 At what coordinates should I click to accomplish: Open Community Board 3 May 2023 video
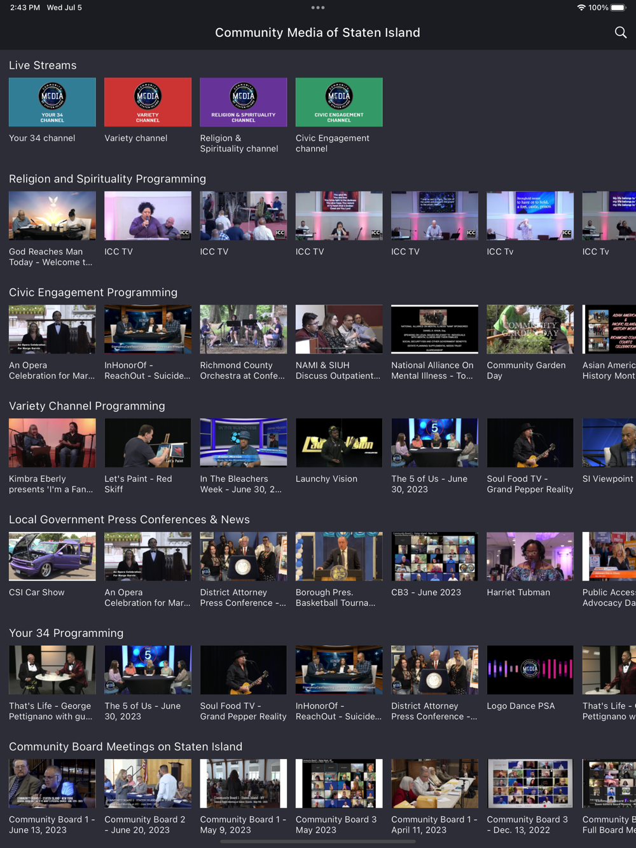point(339,783)
